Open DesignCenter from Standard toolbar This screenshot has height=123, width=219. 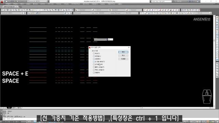[59, 10]
